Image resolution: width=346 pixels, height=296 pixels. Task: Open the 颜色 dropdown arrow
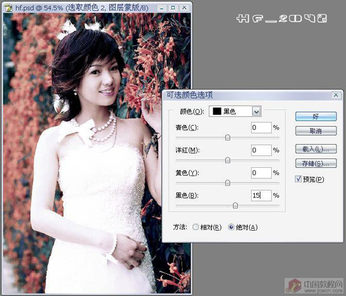257,111
